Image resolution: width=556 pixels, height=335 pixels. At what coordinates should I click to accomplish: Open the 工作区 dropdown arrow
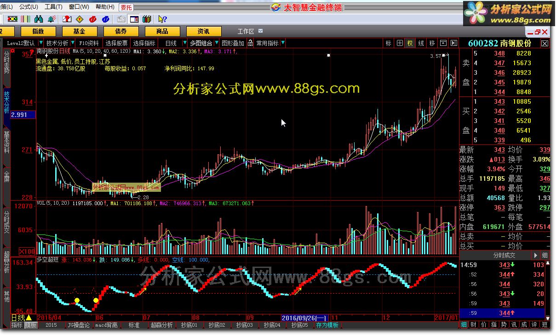[261, 31]
